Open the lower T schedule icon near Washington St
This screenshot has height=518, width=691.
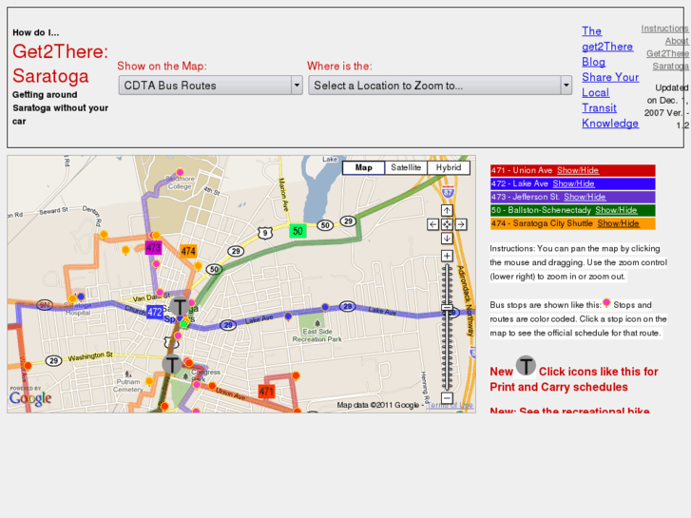tap(172, 365)
